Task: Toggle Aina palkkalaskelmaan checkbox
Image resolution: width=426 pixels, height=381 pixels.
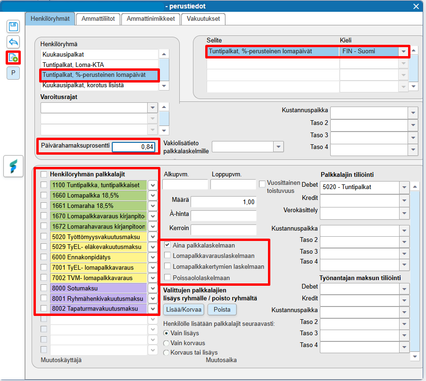Action: pos(167,245)
